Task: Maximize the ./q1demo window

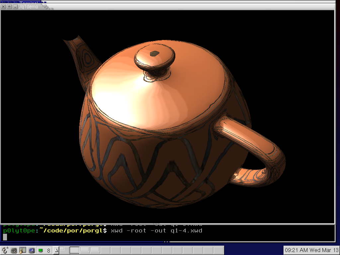Action: 9,7
